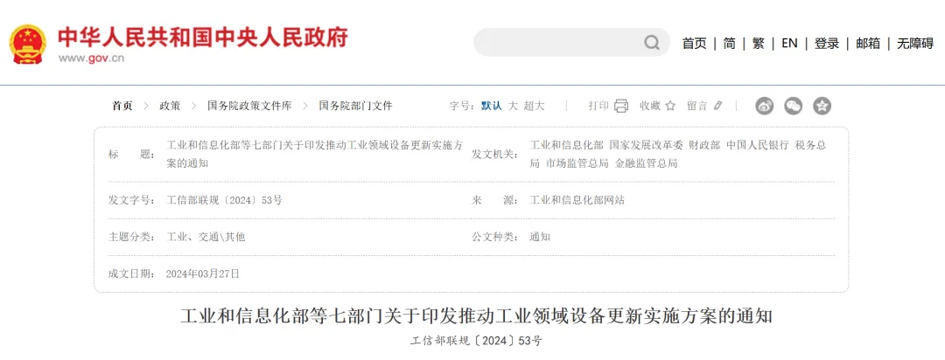
Task: Click the 留言 text button
Action: [x=697, y=106]
